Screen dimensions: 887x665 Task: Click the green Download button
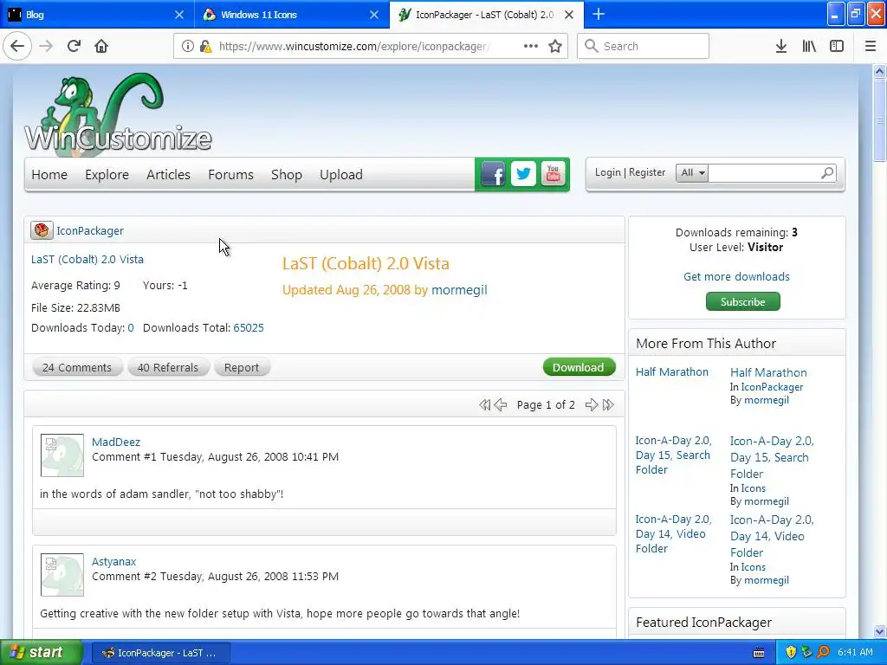point(578,367)
